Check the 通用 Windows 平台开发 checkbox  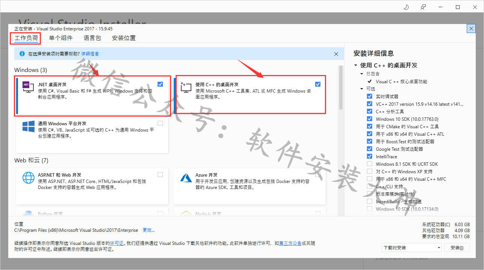(x=160, y=123)
